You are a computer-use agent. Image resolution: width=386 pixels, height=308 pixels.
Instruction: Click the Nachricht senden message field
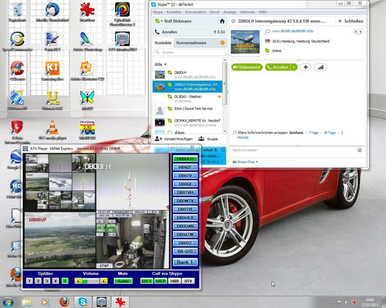point(294,150)
